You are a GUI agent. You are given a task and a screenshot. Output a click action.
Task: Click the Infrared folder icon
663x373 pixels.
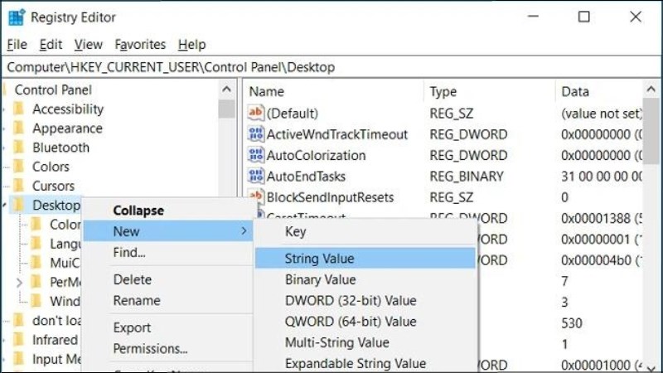[x=18, y=340]
